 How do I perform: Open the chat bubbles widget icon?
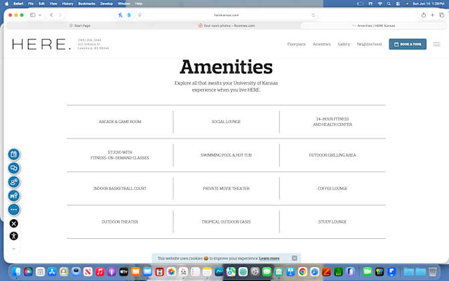click(x=14, y=168)
